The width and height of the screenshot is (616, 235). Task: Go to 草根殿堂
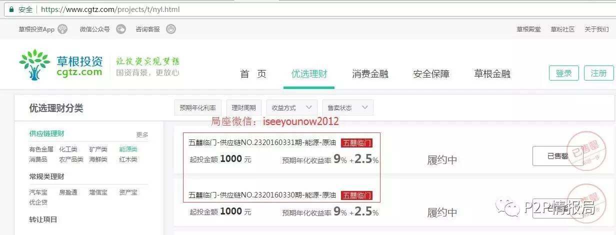528,29
